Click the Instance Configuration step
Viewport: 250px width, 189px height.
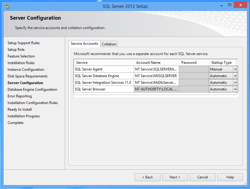click(x=26, y=70)
